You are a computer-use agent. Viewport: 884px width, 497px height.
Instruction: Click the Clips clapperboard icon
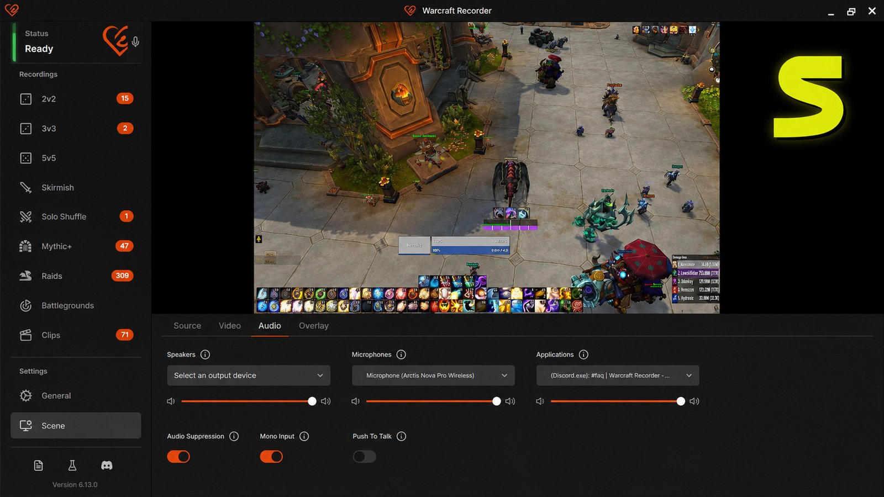tap(26, 335)
